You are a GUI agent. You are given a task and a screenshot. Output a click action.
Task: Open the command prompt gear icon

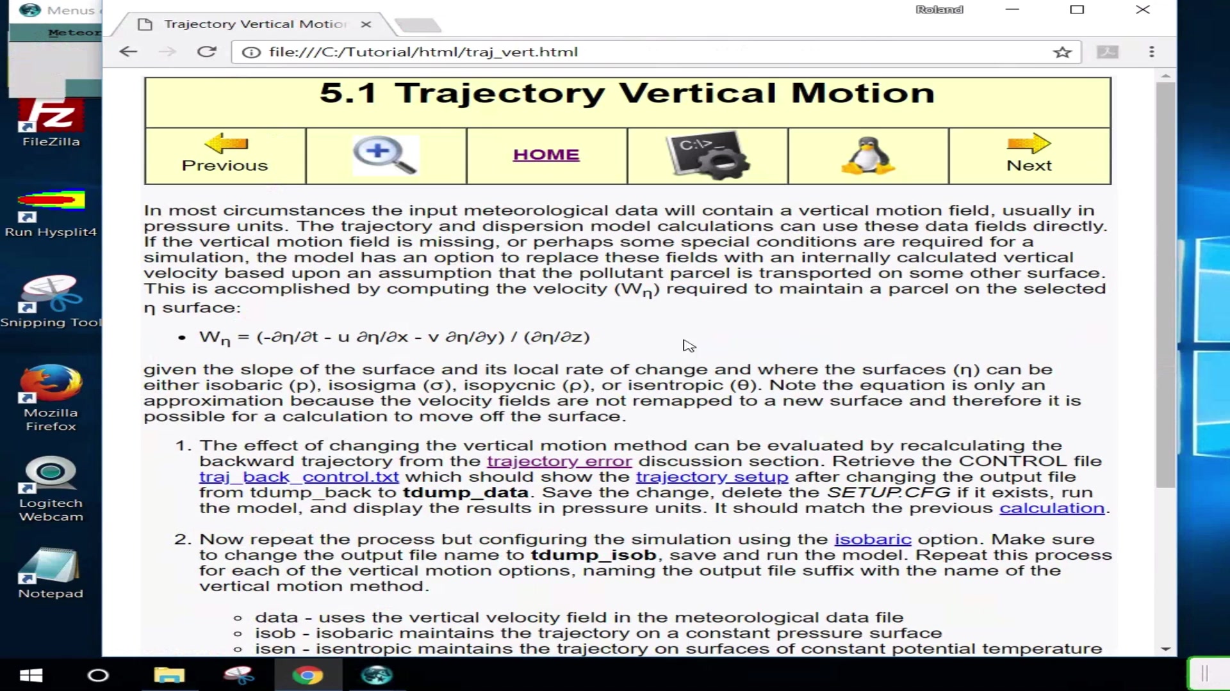[x=707, y=155]
